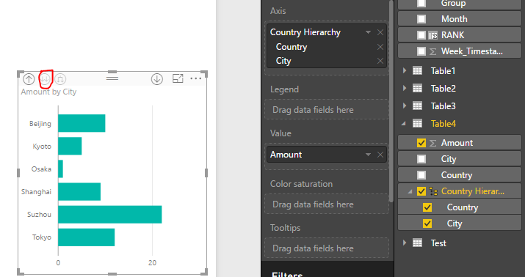Select the Beijing bar
This screenshot has width=525, height=277.
pyautogui.click(x=82, y=123)
